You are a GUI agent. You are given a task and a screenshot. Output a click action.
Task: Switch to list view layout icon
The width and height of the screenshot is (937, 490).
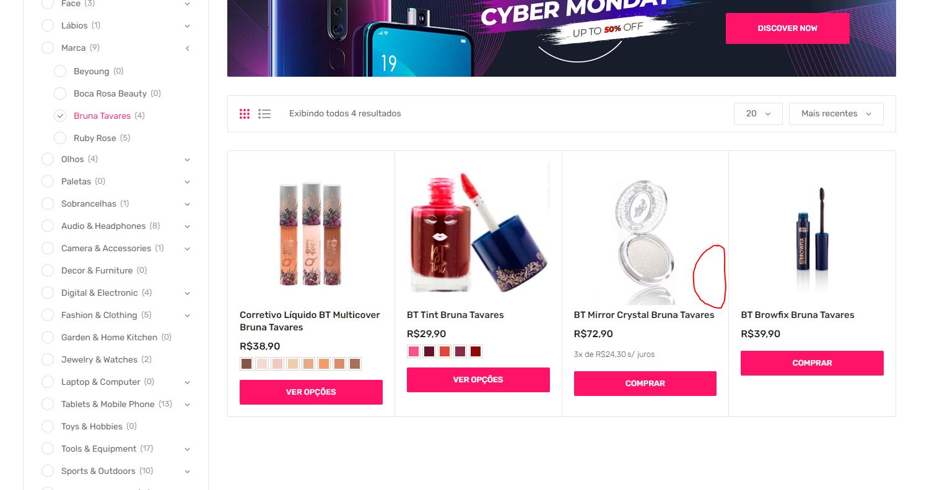[264, 114]
